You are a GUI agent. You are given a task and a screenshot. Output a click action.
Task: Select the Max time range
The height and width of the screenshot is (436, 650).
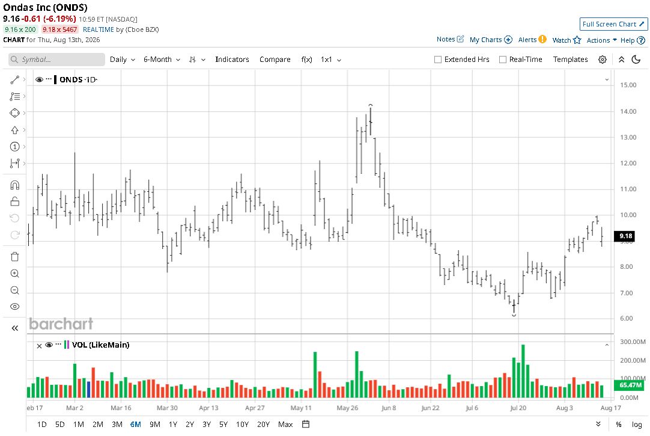[285, 424]
